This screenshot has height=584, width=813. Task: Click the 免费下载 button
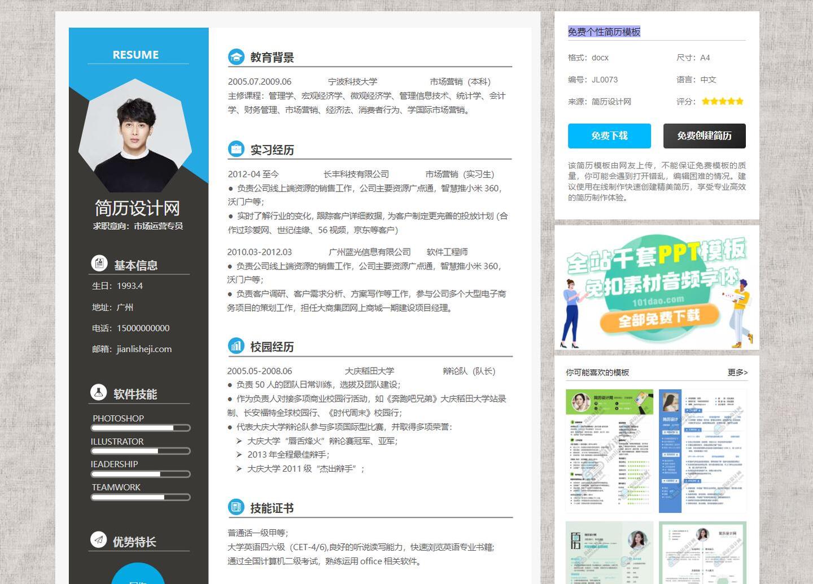coord(609,136)
